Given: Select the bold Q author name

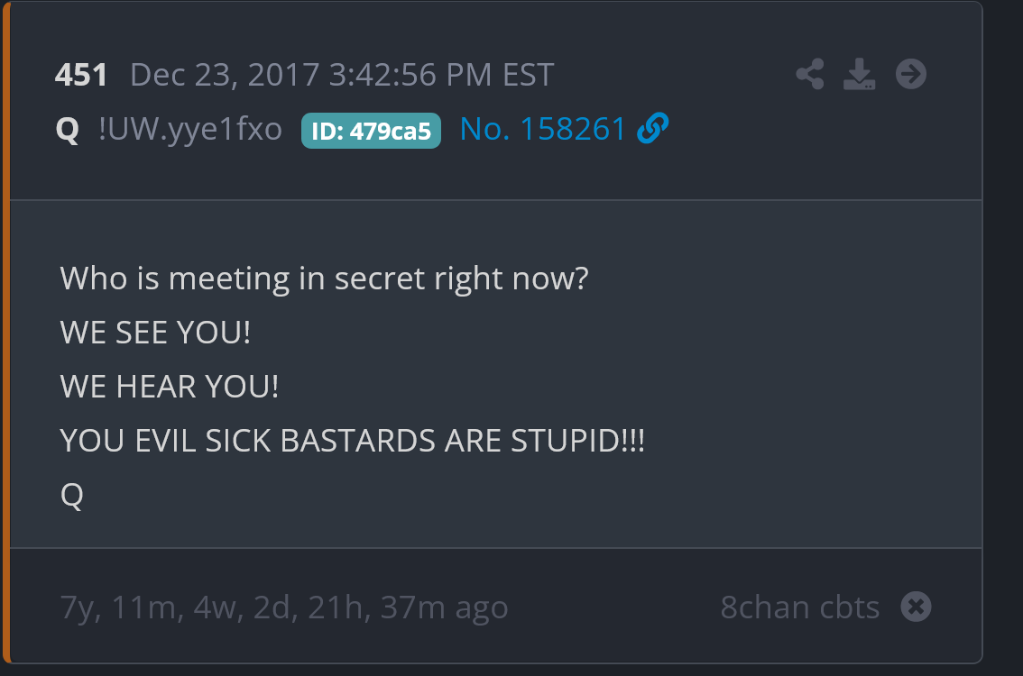Looking at the screenshot, I should point(67,130).
